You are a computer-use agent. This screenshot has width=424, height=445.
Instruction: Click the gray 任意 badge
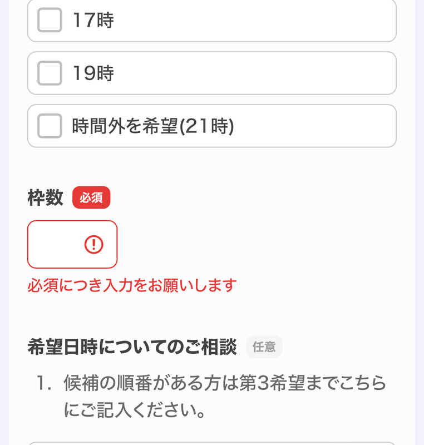(264, 347)
